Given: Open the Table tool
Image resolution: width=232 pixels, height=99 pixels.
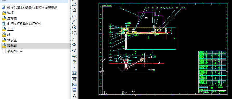Looking at the screenshot, I should tap(74, 90).
